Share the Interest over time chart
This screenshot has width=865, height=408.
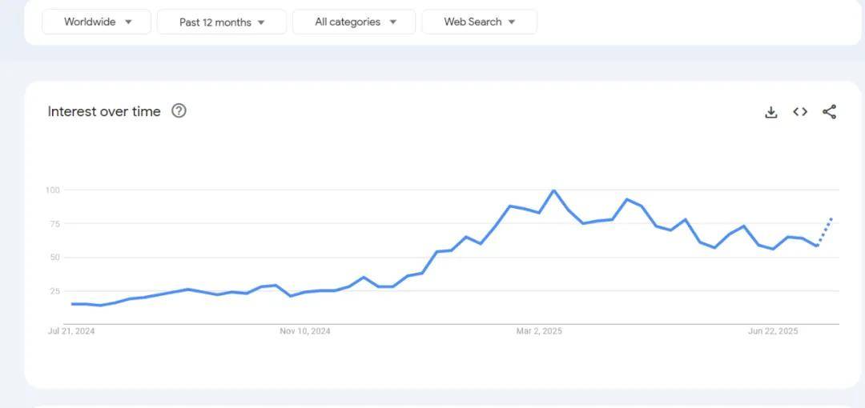[x=829, y=112]
